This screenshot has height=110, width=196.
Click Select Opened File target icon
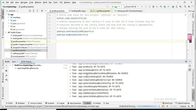tap(30, 11)
